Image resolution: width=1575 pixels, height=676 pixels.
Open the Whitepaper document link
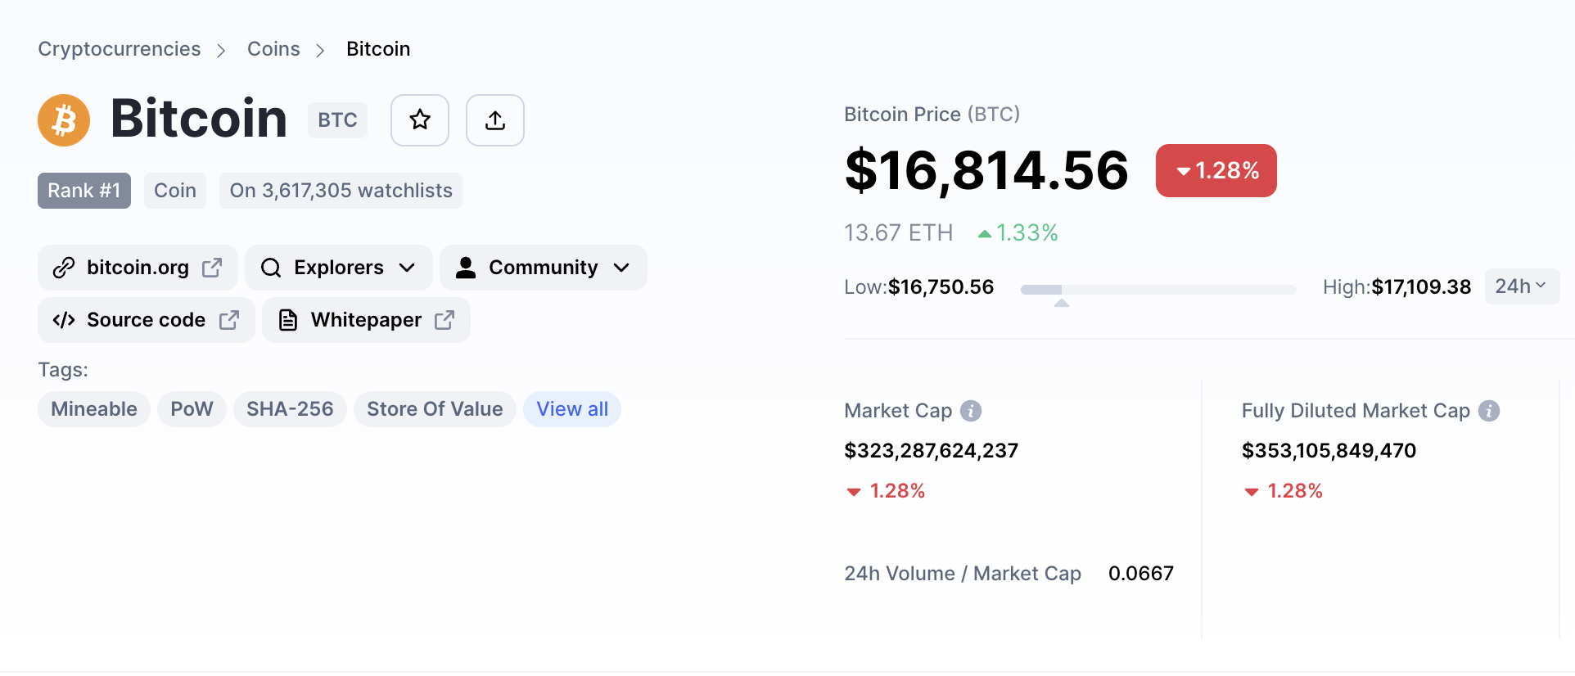point(366,320)
